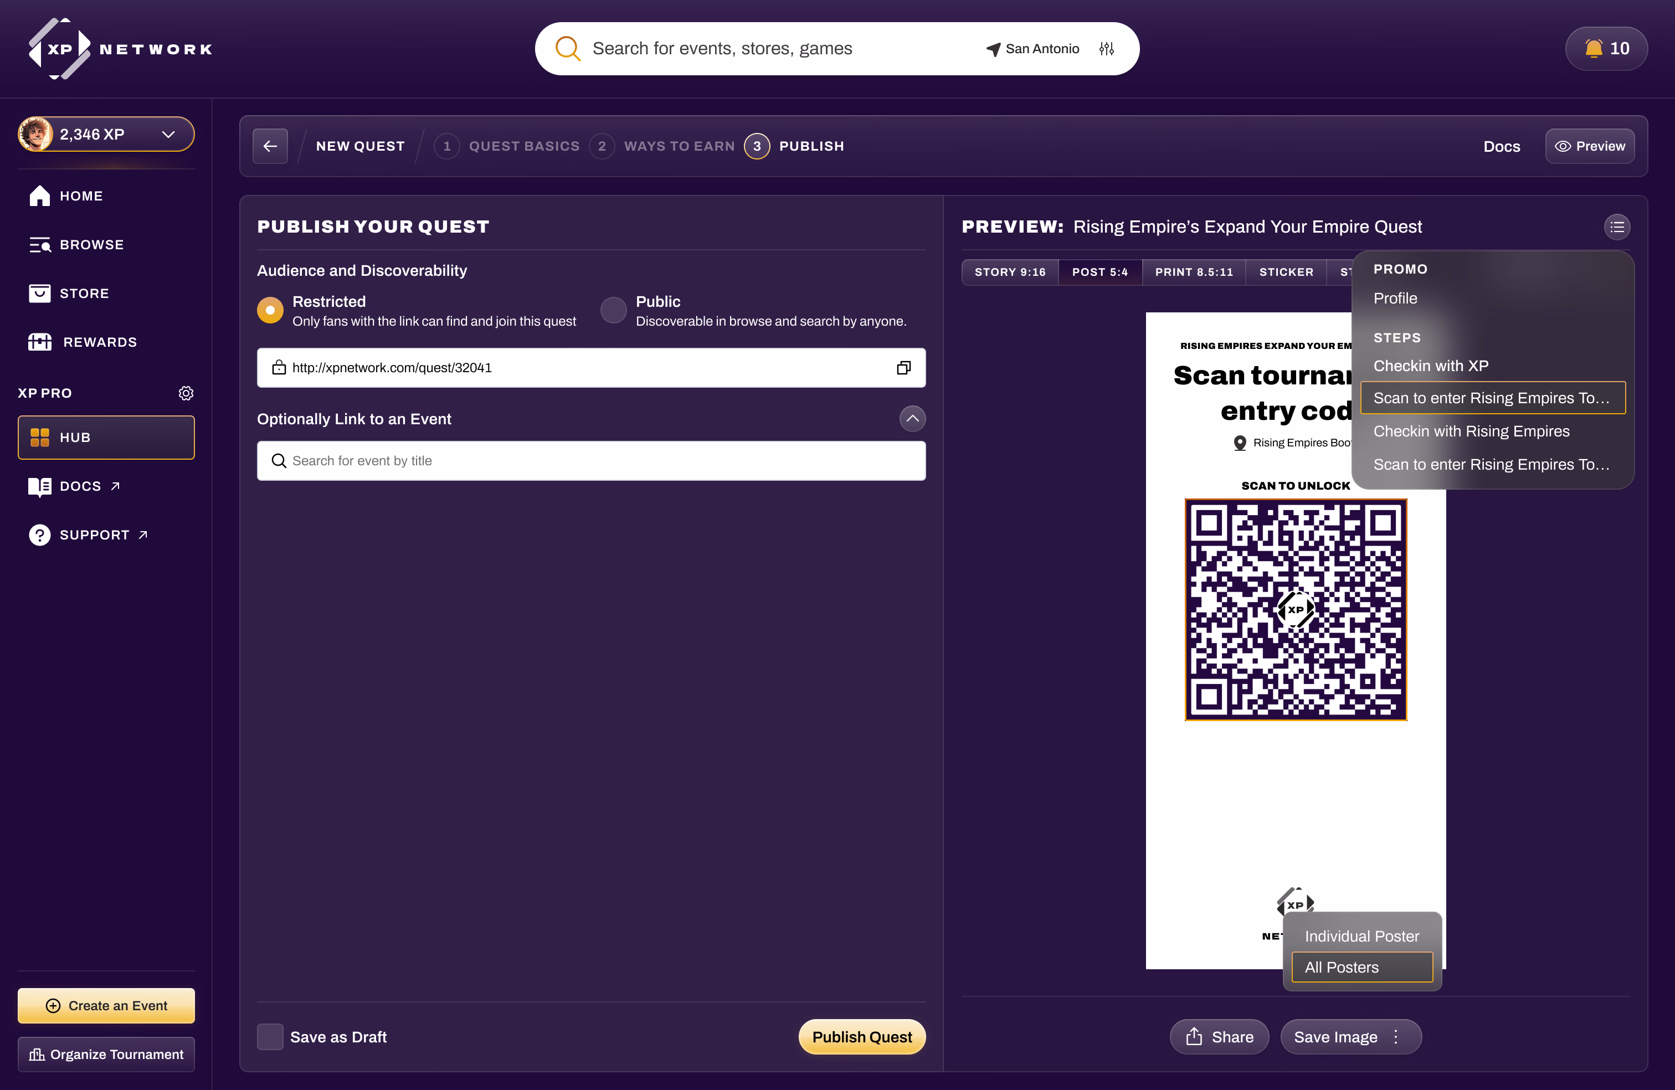The image size is (1675, 1090).
Task: Focus the Search for event by title field
Action: (x=591, y=461)
